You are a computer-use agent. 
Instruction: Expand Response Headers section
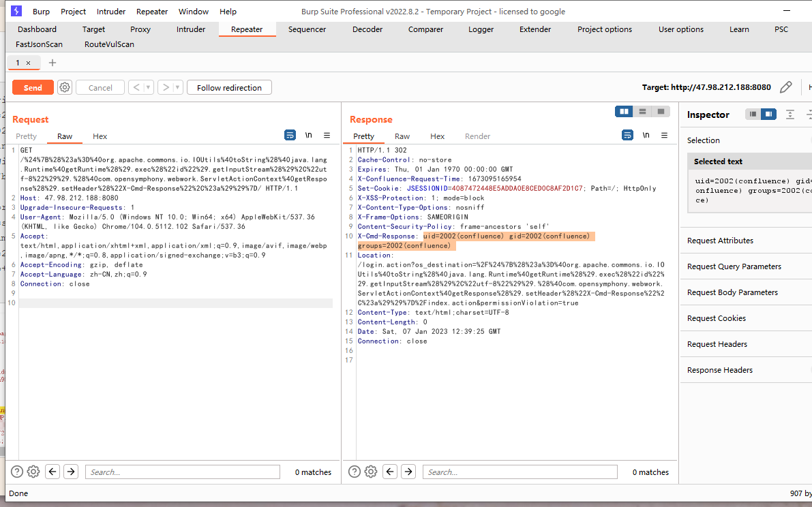pyautogui.click(x=746, y=370)
